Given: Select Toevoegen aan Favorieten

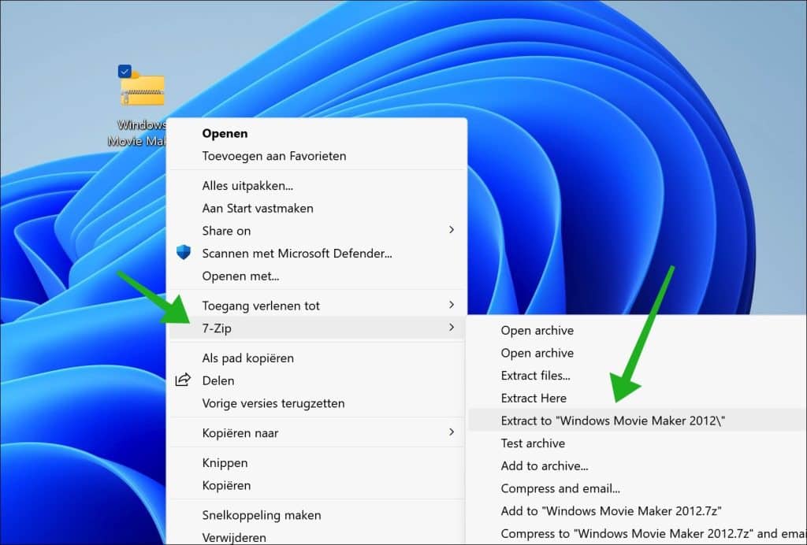Looking at the screenshot, I should (x=317, y=156).
